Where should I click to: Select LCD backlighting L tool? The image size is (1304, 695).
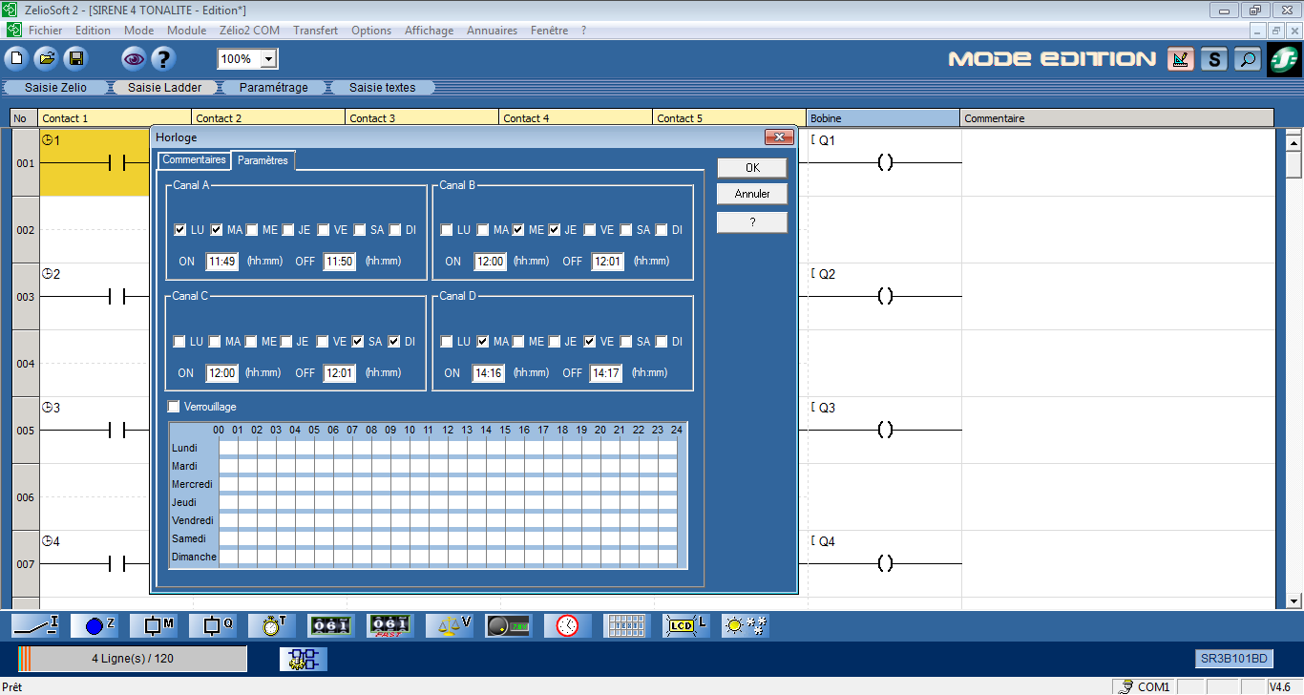[686, 626]
